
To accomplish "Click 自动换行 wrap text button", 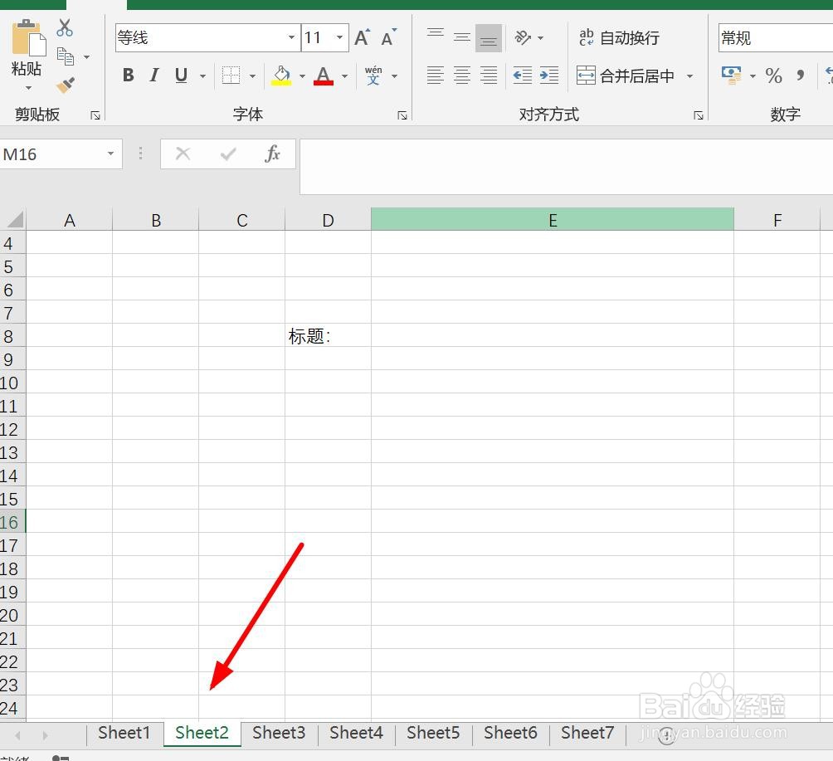I will [620, 37].
